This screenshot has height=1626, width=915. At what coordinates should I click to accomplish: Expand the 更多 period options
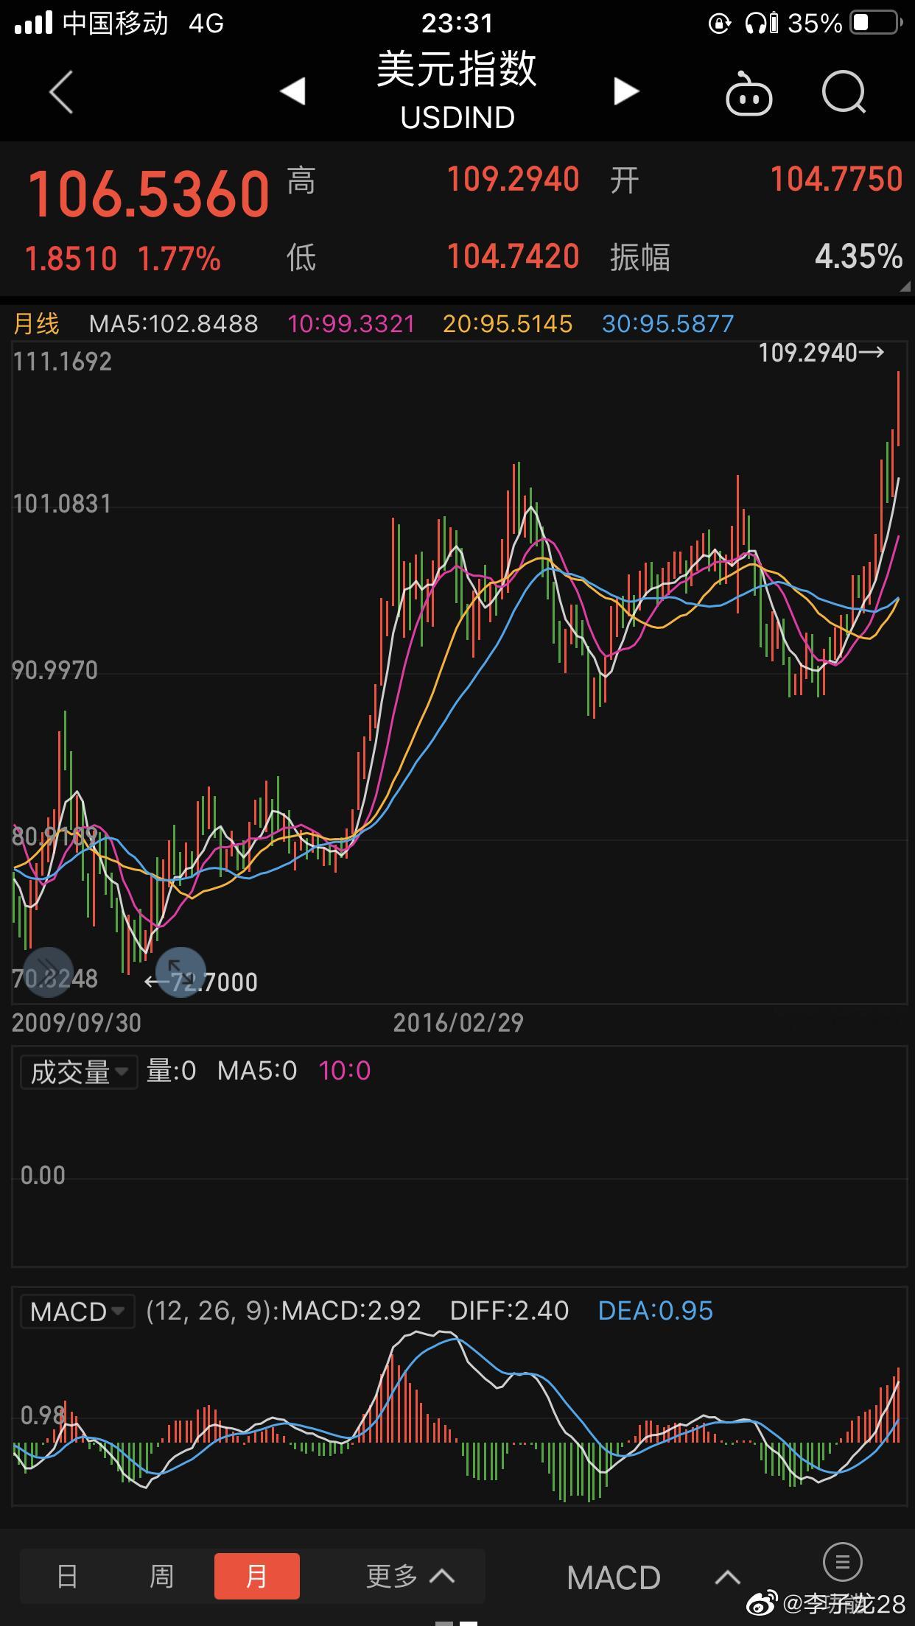coord(411,1576)
